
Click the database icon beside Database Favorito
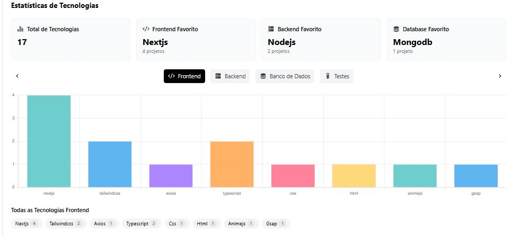396,29
